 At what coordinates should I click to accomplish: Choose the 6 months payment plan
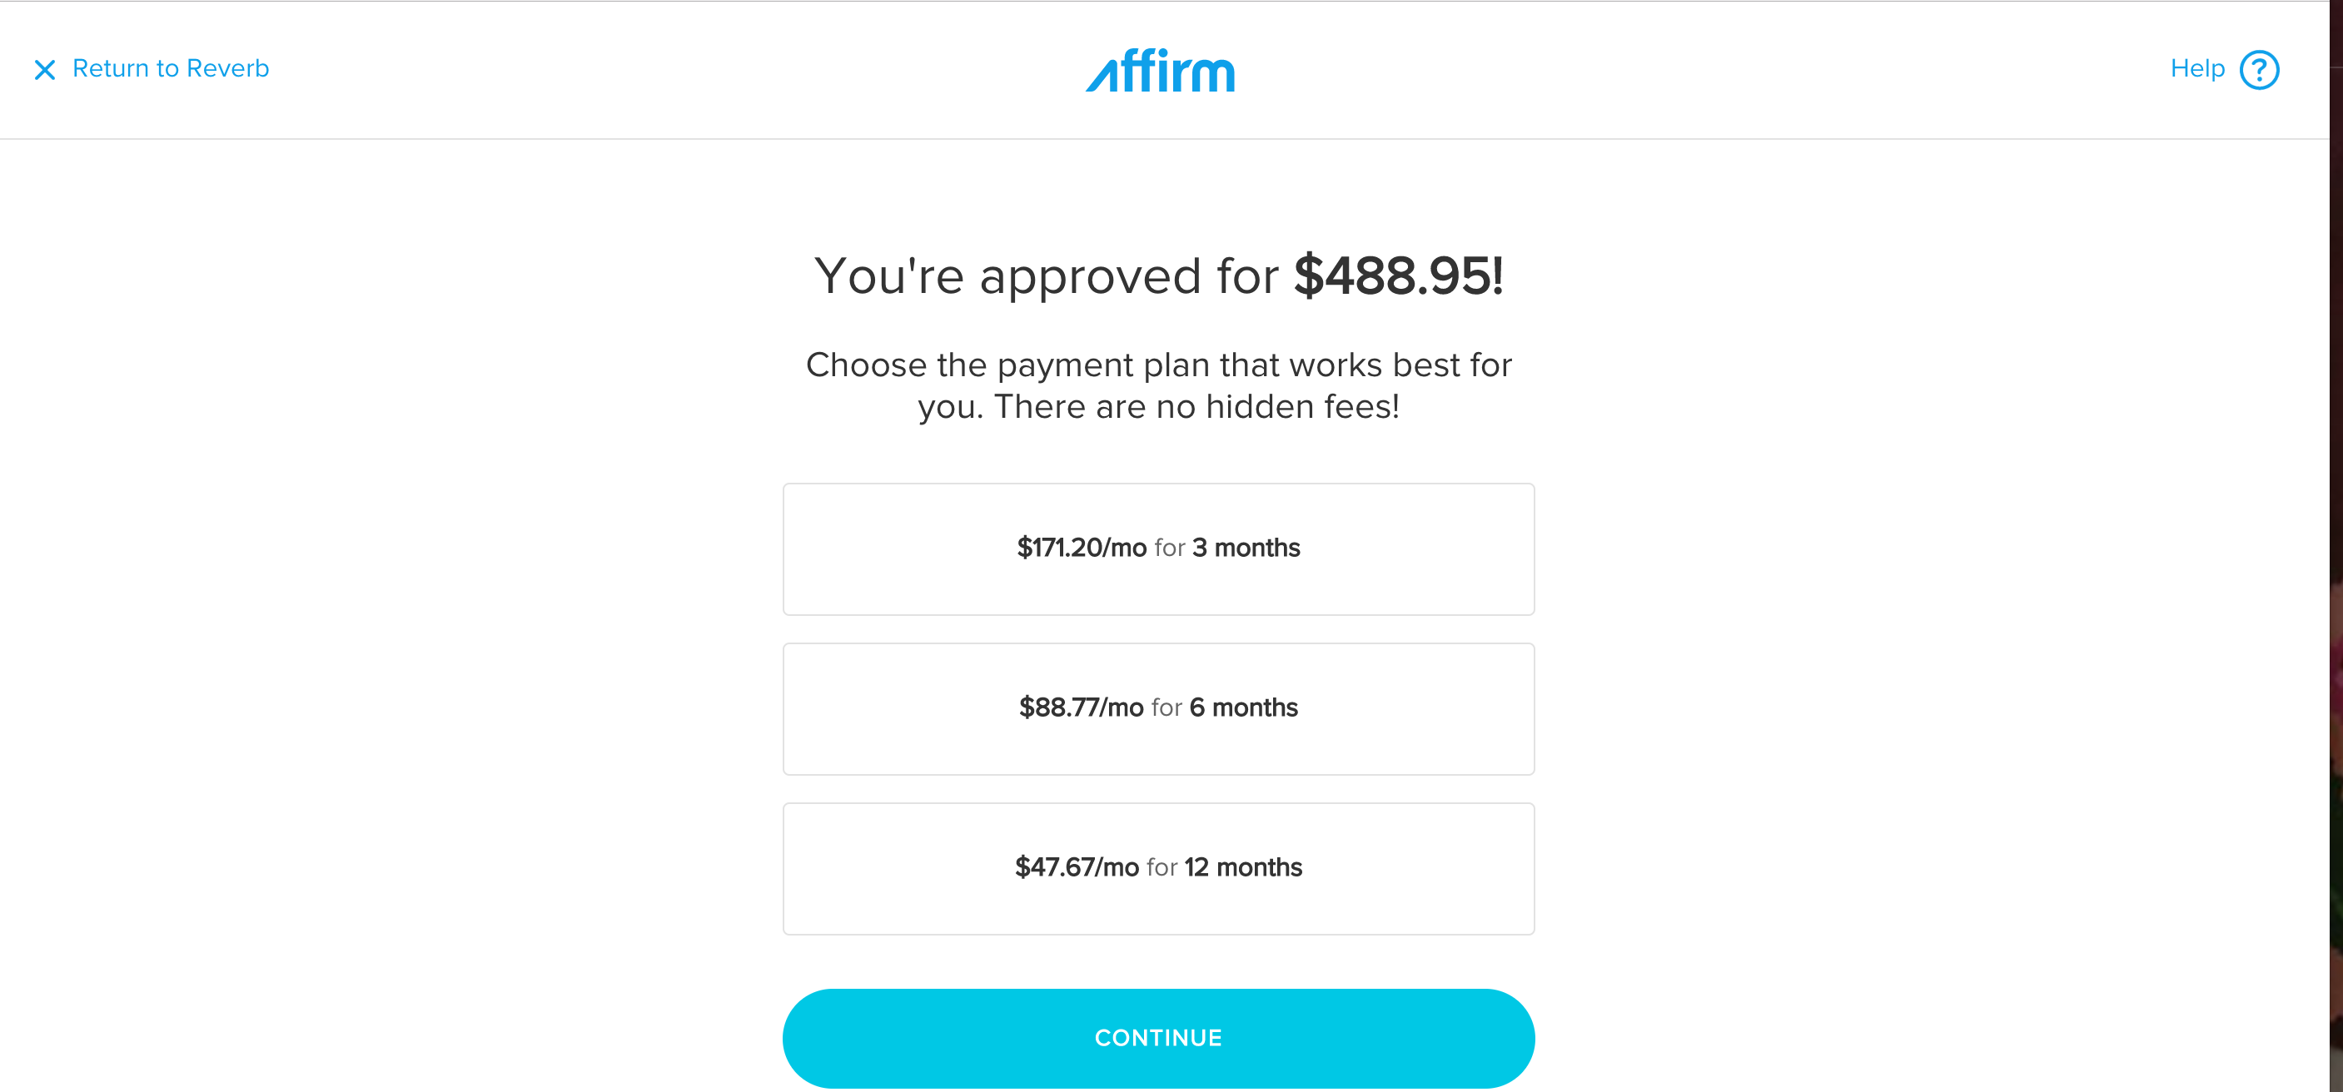[x=1158, y=709]
